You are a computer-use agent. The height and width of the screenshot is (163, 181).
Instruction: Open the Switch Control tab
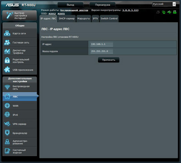coord(109,19)
